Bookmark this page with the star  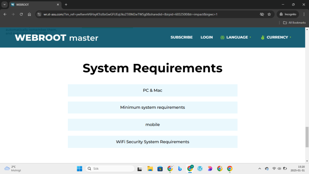pos(269,14)
